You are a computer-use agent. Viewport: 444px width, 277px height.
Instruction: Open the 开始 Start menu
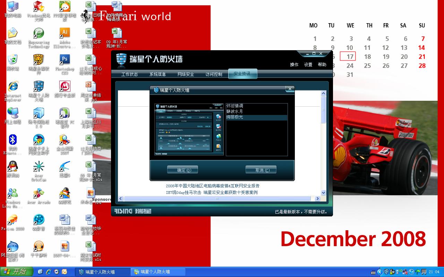pyautogui.click(x=16, y=272)
